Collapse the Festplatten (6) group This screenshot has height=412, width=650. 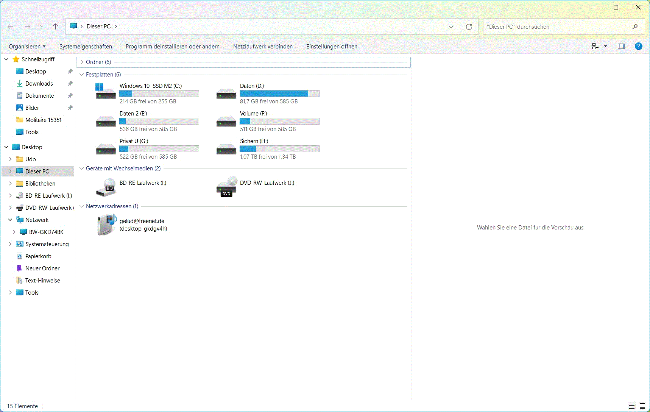click(x=82, y=75)
